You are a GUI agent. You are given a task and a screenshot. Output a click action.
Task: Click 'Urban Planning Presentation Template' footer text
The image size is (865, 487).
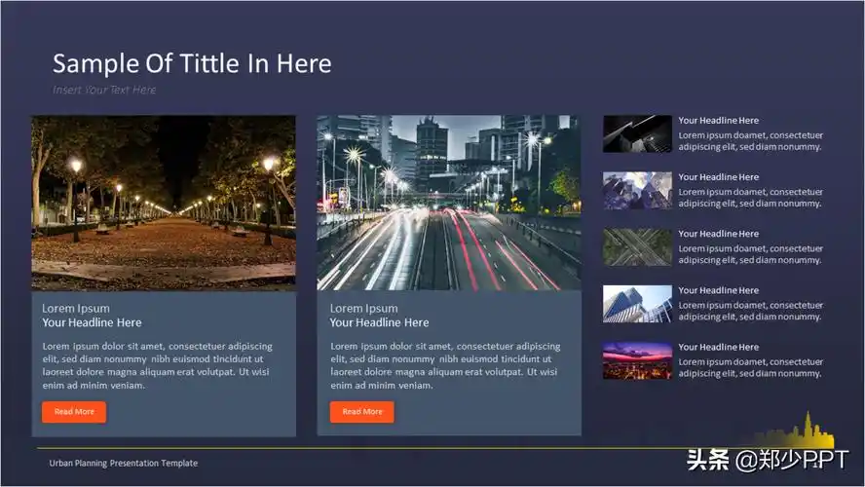(124, 464)
